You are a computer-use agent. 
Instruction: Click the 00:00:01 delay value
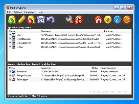[94, 72]
